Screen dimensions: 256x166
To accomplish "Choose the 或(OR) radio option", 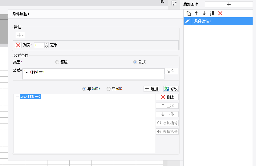I will coord(108,89).
